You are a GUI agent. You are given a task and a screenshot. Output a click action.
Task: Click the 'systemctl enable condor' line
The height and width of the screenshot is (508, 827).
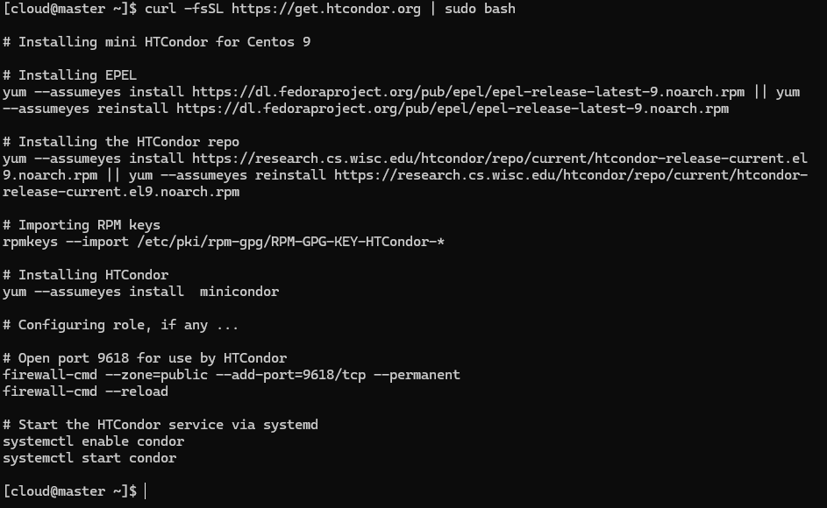click(93, 441)
